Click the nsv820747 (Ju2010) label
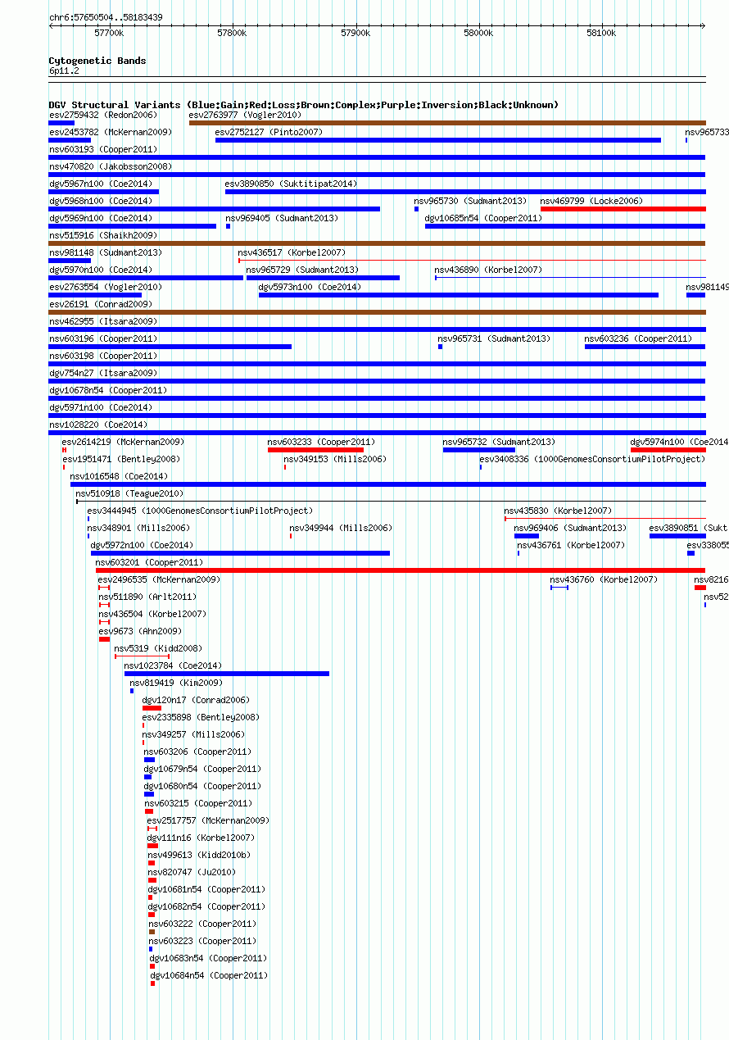The image size is (729, 1040). [x=192, y=872]
